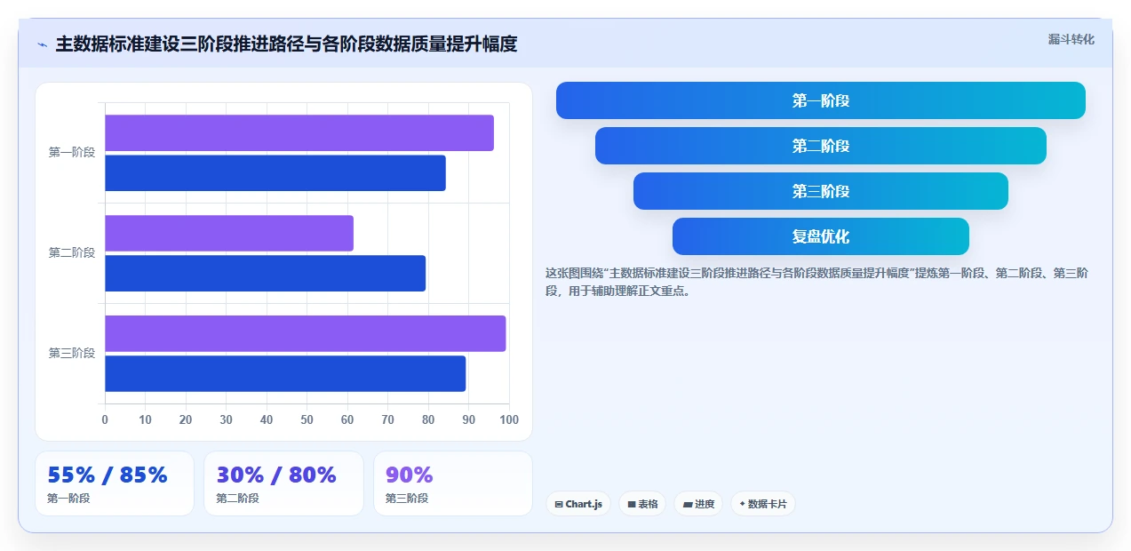Image resolution: width=1131 pixels, height=551 pixels.
Task: Click the 0 tick on the x-axis
Action: click(105, 419)
